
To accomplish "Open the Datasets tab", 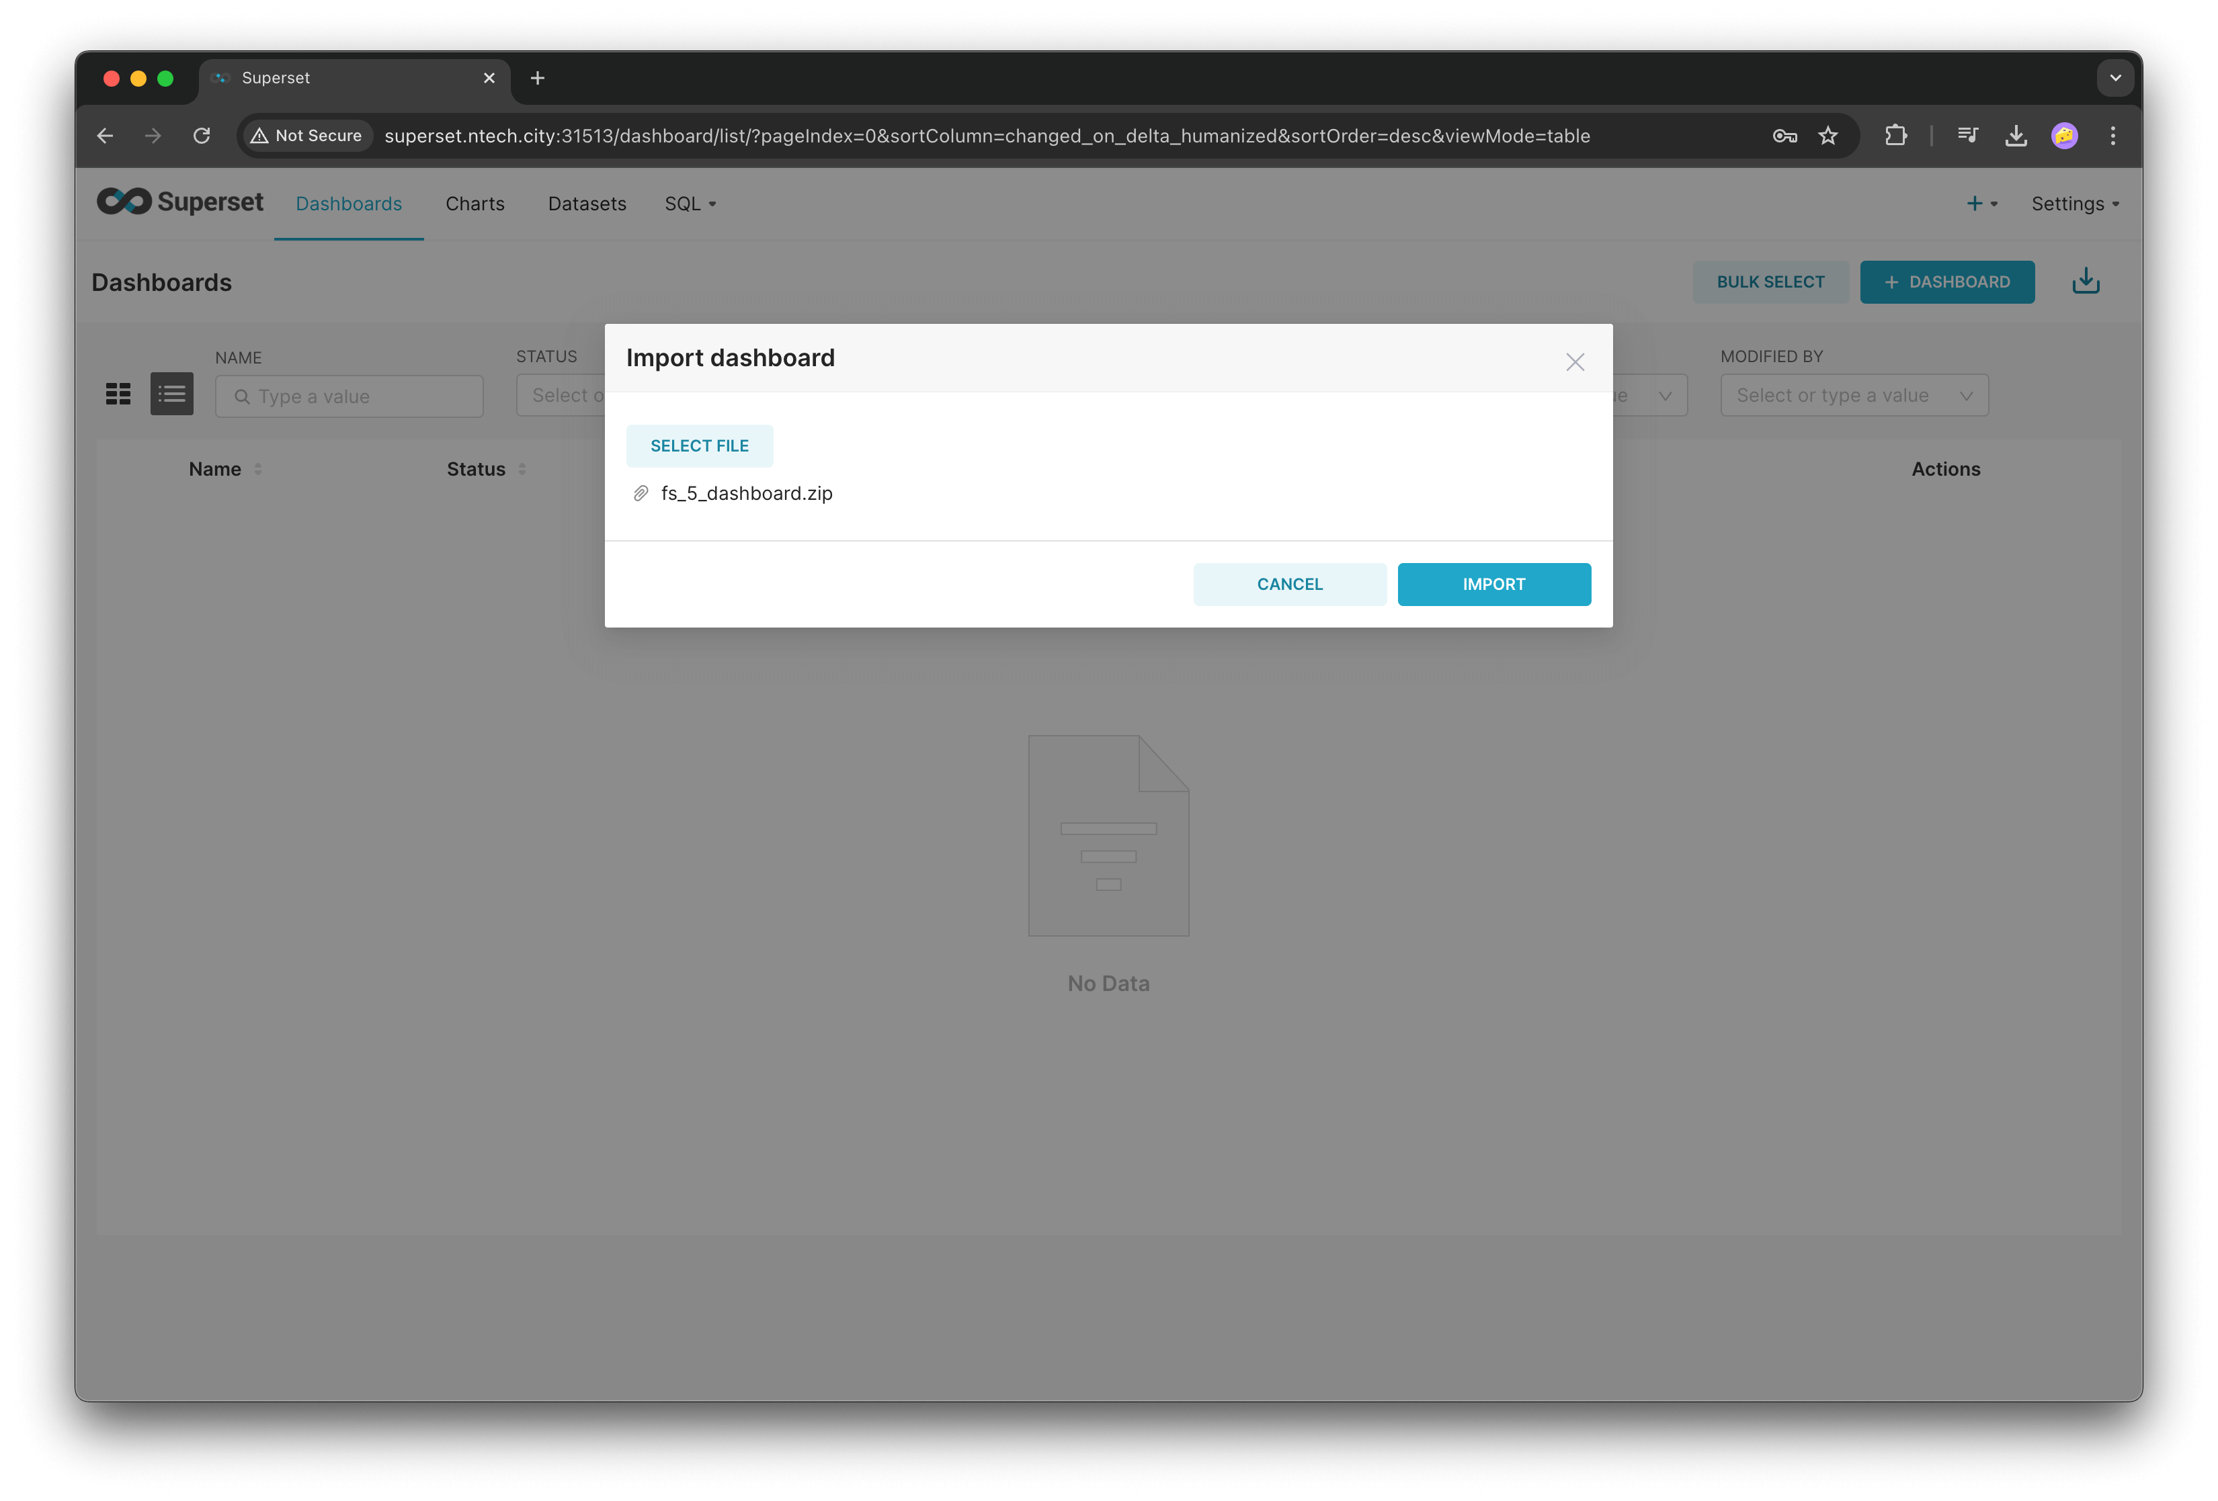I will coord(587,204).
